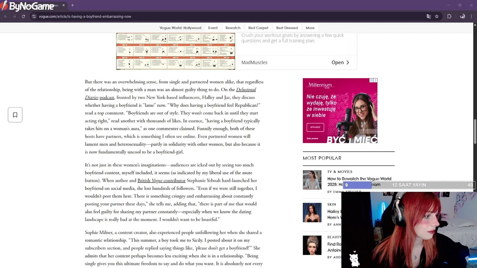
Task: Click SPRAWDŹ button in Millennium ad
Action: tap(315, 127)
